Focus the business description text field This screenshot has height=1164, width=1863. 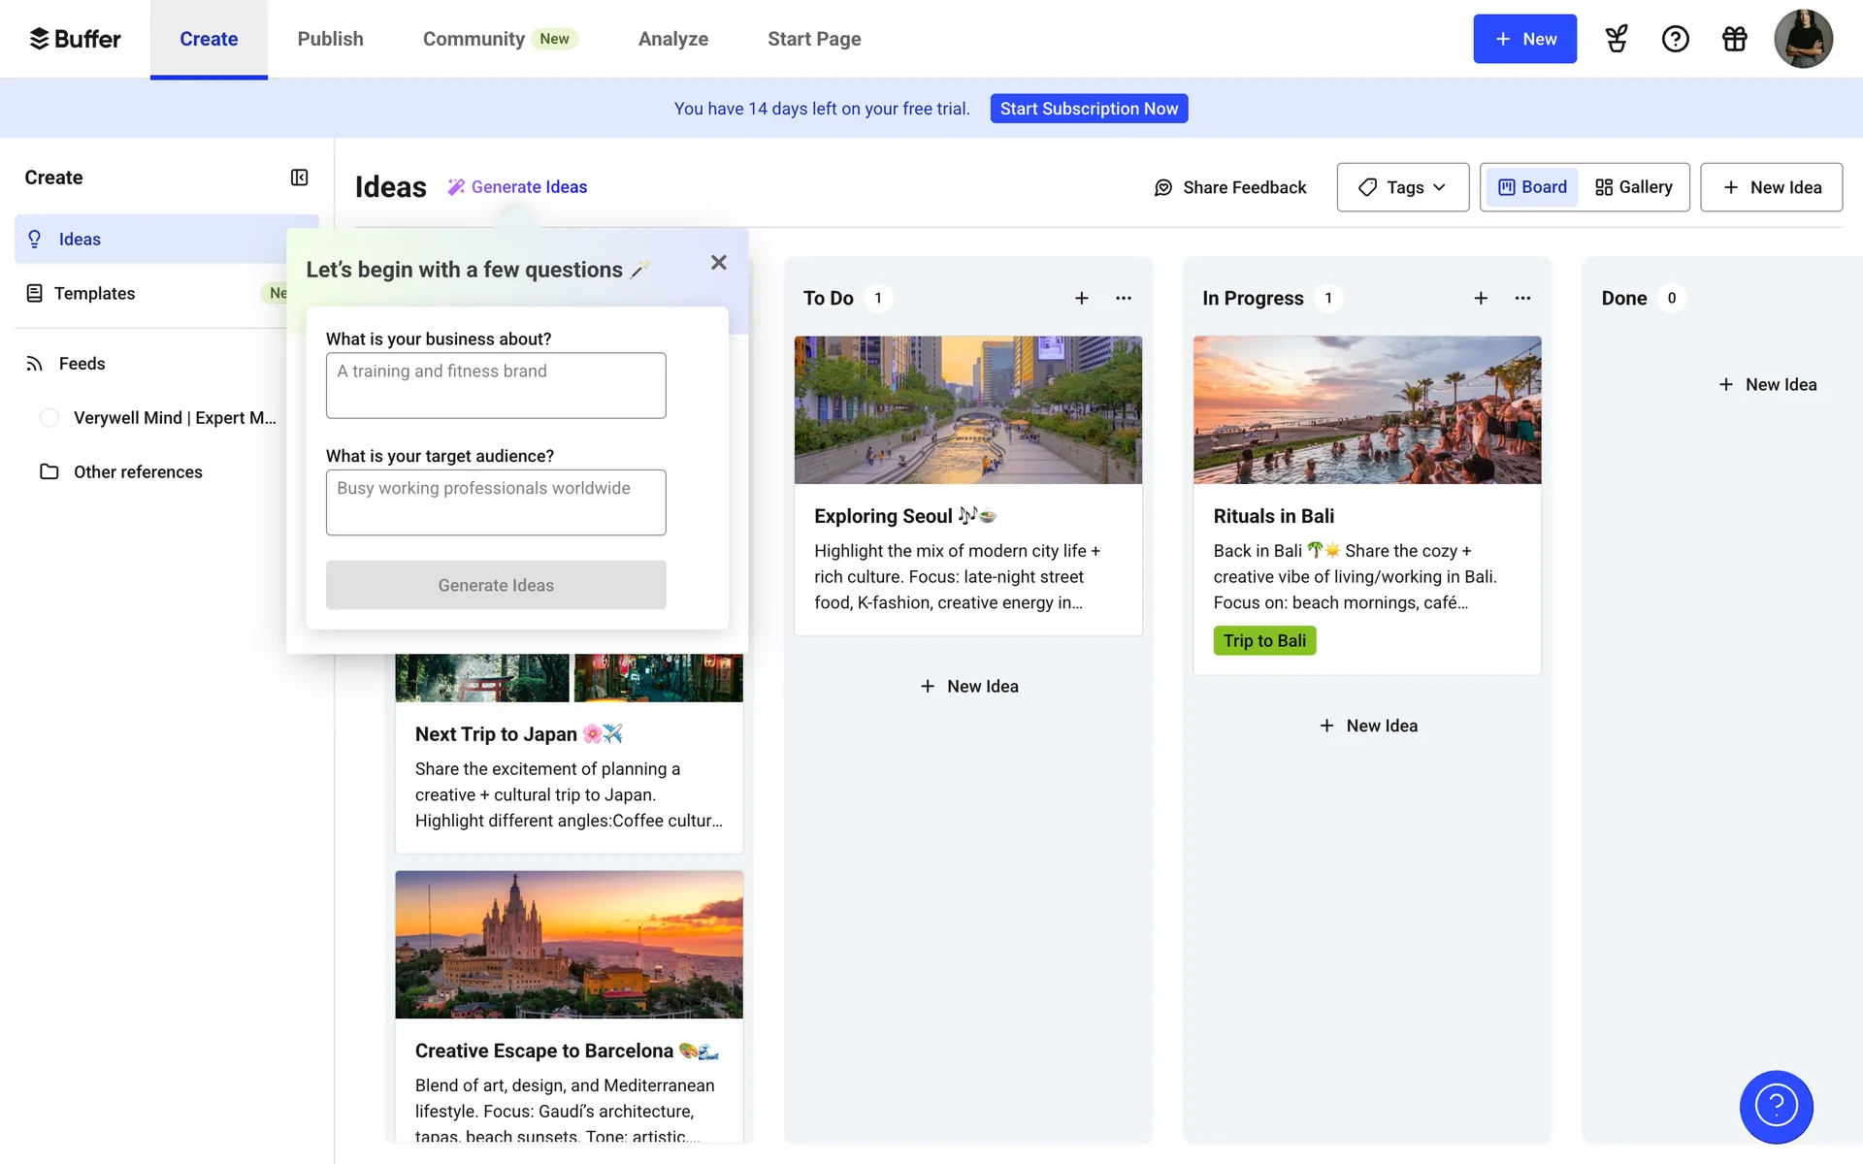click(x=496, y=386)
